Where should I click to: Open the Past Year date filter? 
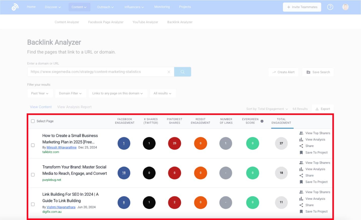click(x=40, y=93)
